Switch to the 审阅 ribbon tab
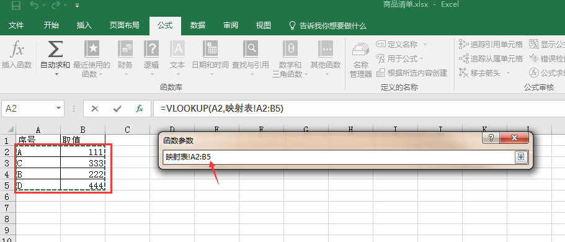 231,25
